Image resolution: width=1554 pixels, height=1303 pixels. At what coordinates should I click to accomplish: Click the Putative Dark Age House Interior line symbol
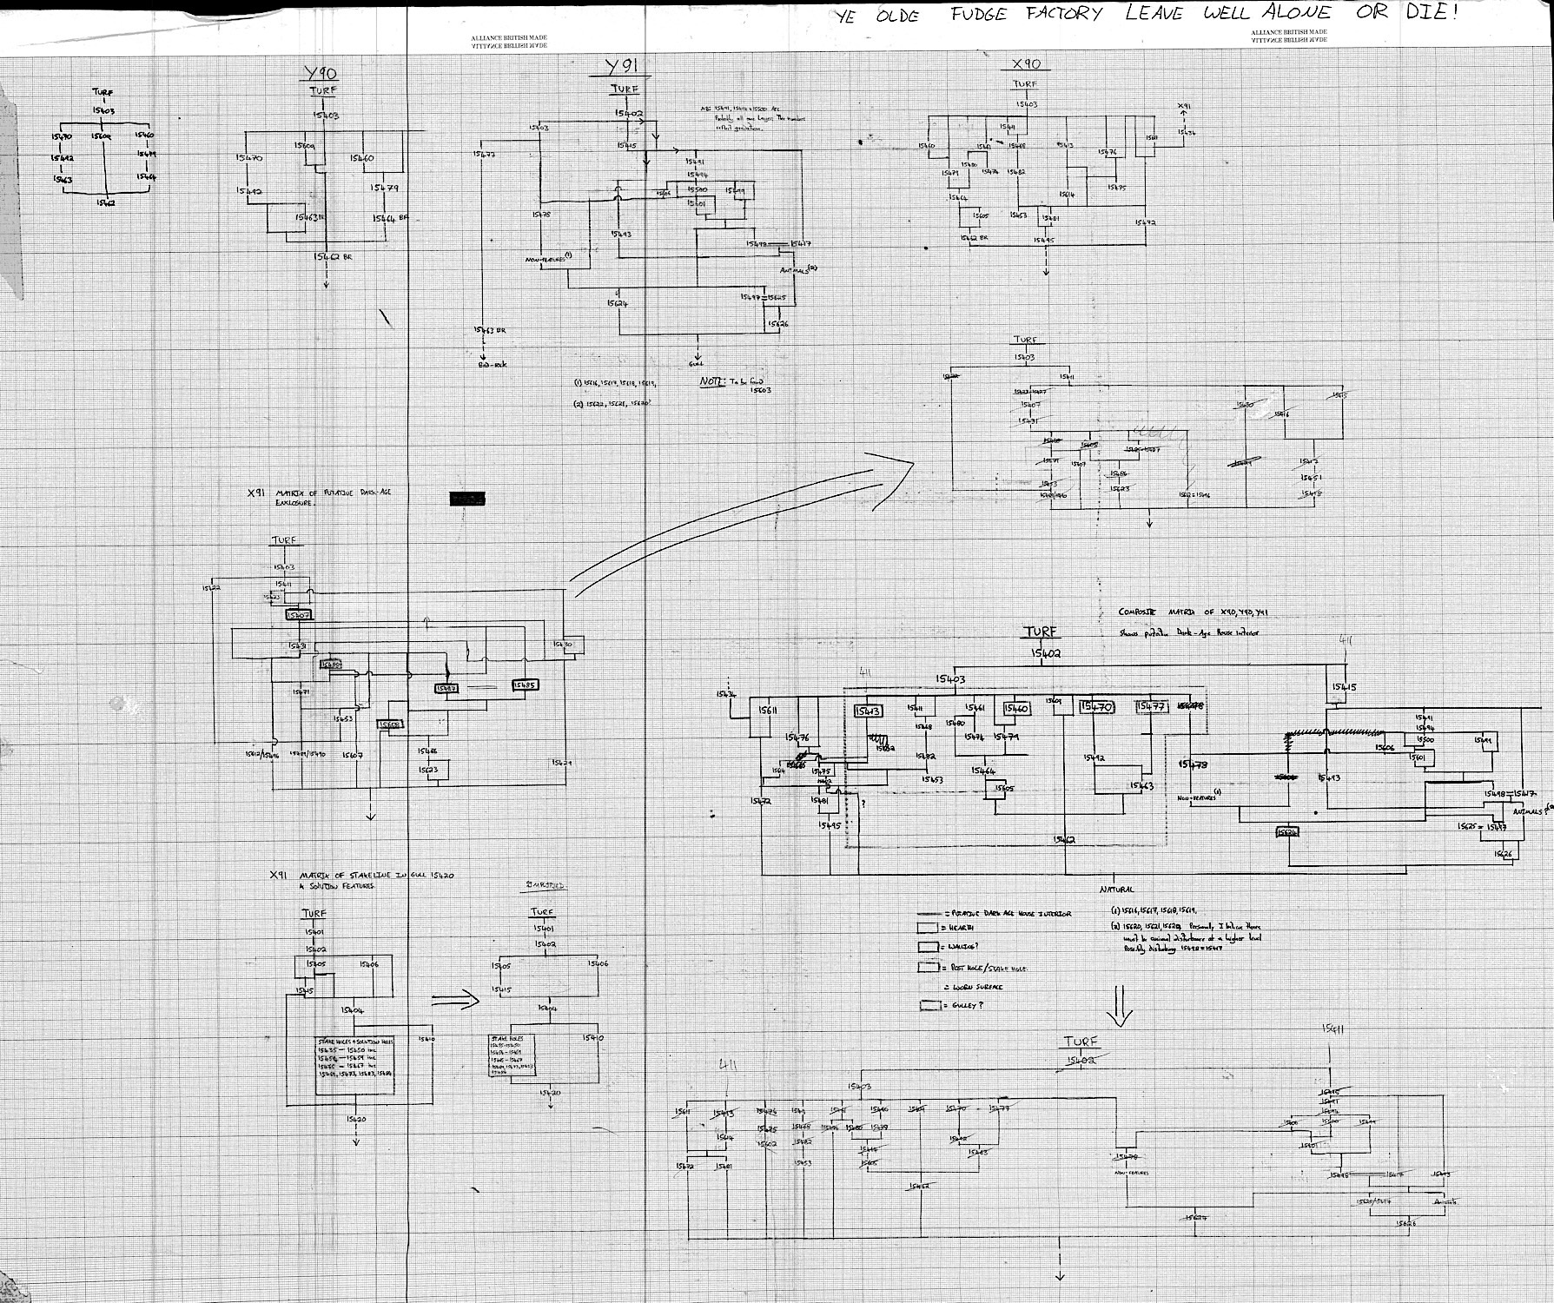(x=928, y=914)
